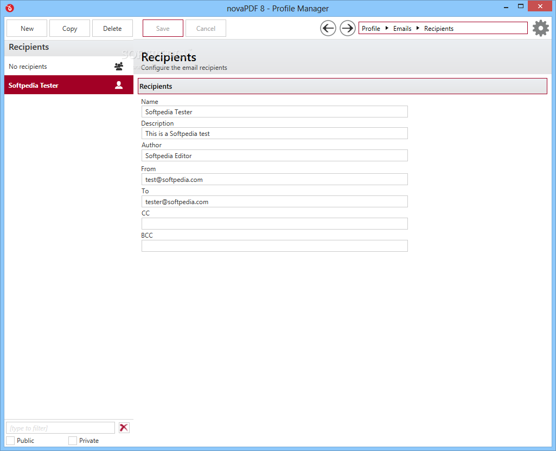Select Recipients in the breadcrumb path
556x451 pixels.
(439, 28)
